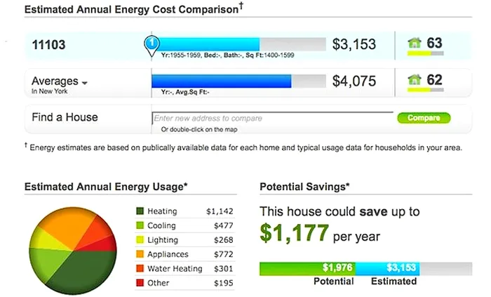Click the Find a House label
This screenshot has height=297, width=491.
pos(65,117)
